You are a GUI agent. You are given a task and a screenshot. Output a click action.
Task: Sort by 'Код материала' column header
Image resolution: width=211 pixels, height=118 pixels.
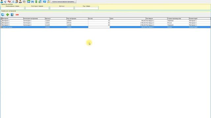point(77,18)
